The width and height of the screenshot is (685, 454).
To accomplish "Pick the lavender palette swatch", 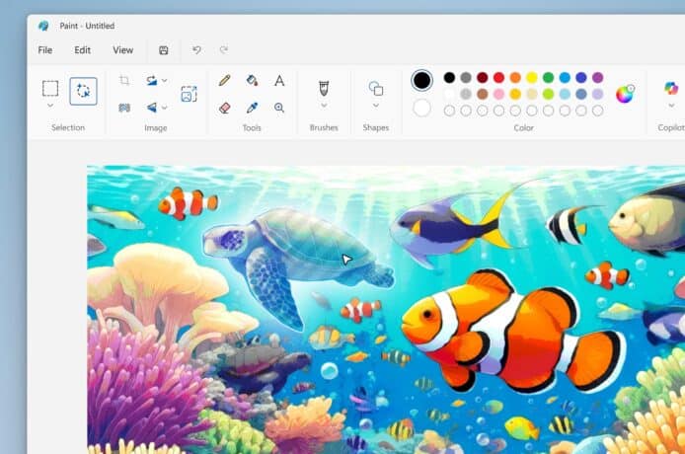I will [x=597, y=94].
